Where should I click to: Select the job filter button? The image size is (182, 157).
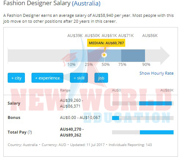(101, 78)
